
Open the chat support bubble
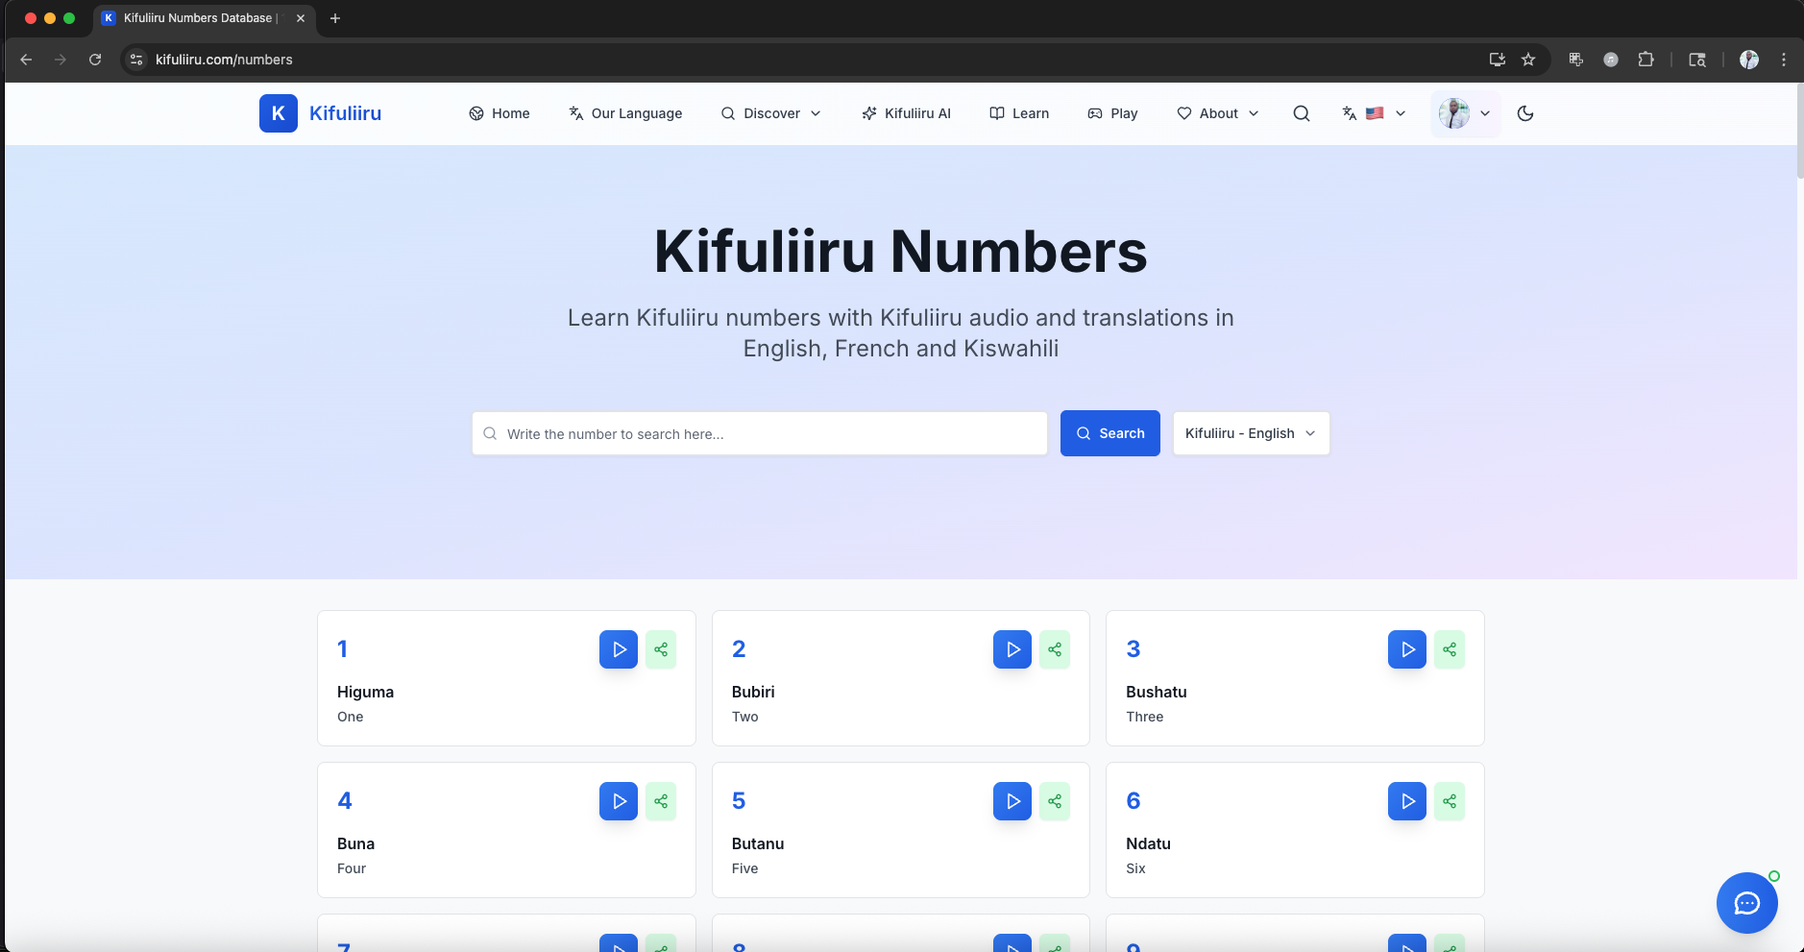coord(1746,903)
